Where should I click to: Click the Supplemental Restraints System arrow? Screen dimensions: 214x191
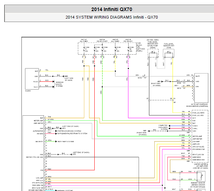[x=56, y=134]
